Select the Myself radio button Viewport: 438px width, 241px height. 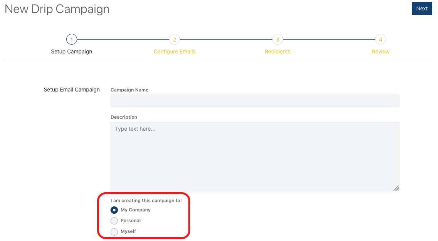point(114,231)
